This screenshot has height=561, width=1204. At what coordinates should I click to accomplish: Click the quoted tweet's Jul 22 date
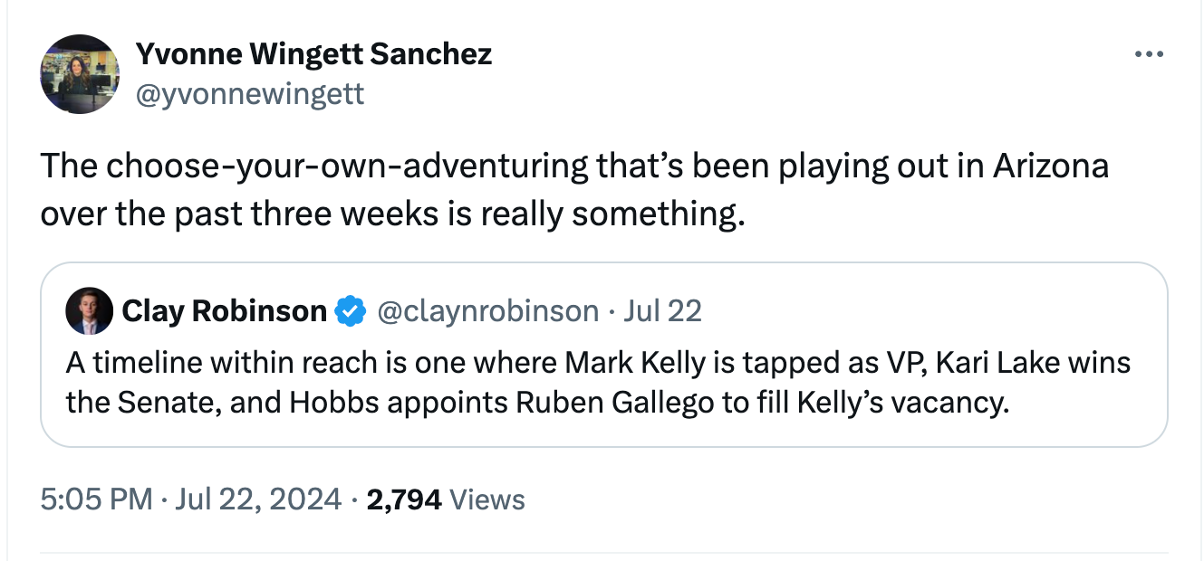click(663, 311)
